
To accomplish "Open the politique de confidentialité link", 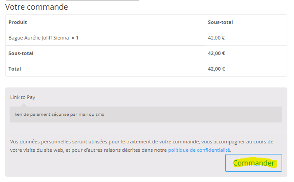I will point(199,150).
